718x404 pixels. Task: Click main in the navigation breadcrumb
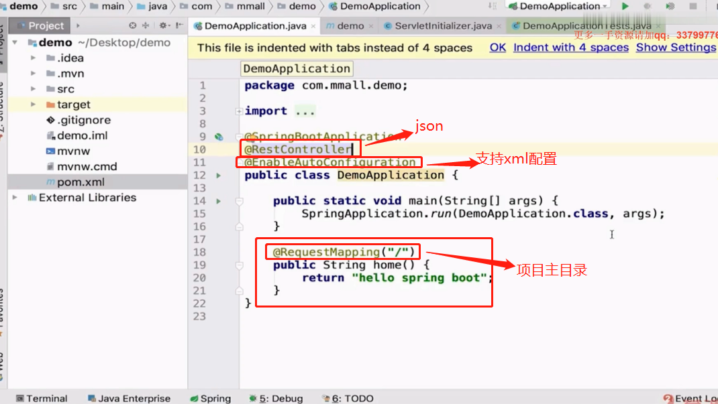107,7
